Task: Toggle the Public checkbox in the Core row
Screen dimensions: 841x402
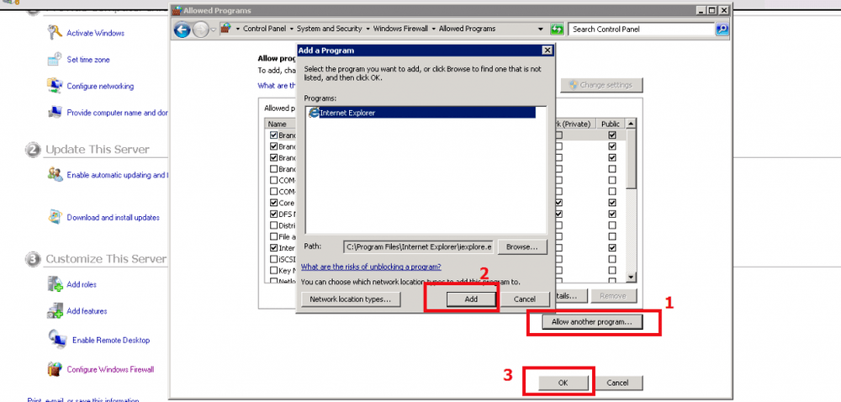Action: point(612,204)
